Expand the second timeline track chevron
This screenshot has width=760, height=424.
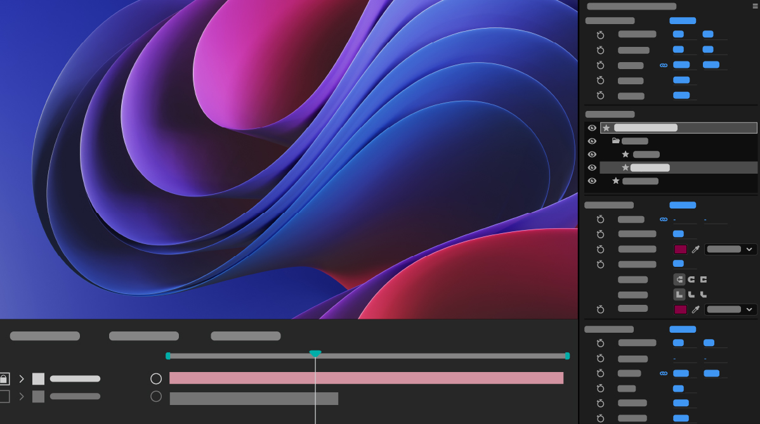pos(22,396)
